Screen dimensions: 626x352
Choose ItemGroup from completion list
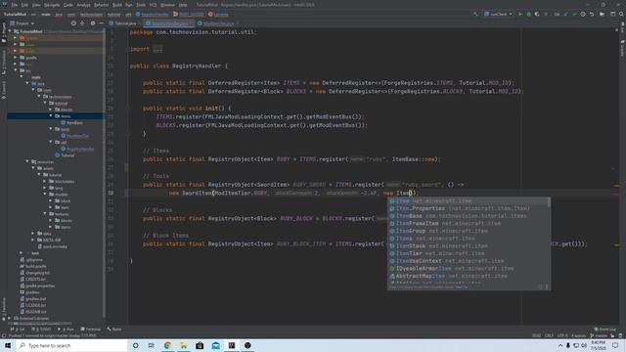tap(469, 231)
